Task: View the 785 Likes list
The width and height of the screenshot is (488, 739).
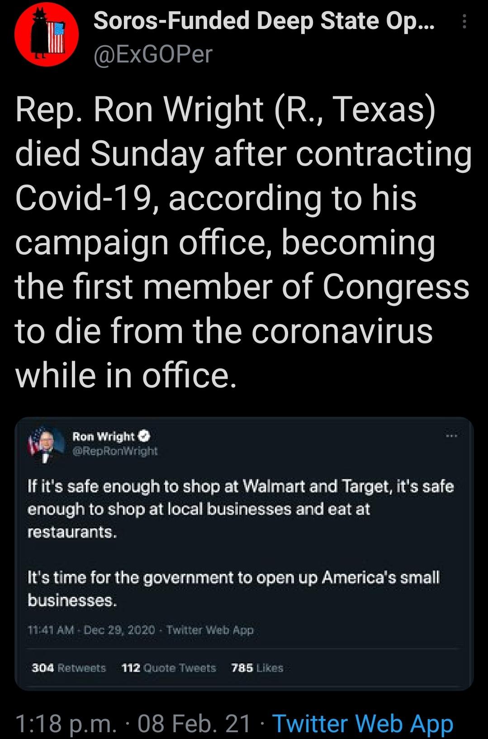Action: tap(257, 668)
